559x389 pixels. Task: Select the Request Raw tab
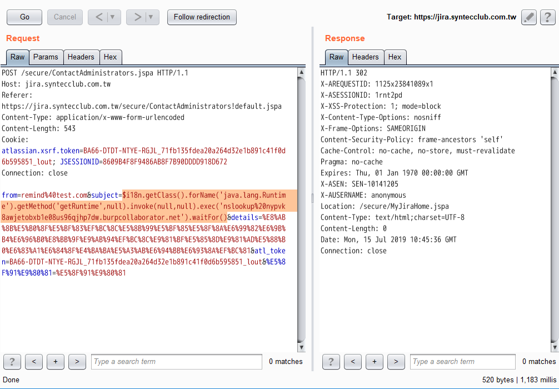click(17, 57)
